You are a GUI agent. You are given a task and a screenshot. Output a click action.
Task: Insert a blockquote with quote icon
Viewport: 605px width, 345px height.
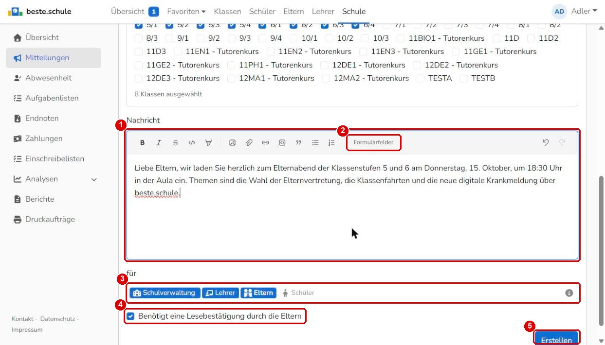tap(298, 143)
